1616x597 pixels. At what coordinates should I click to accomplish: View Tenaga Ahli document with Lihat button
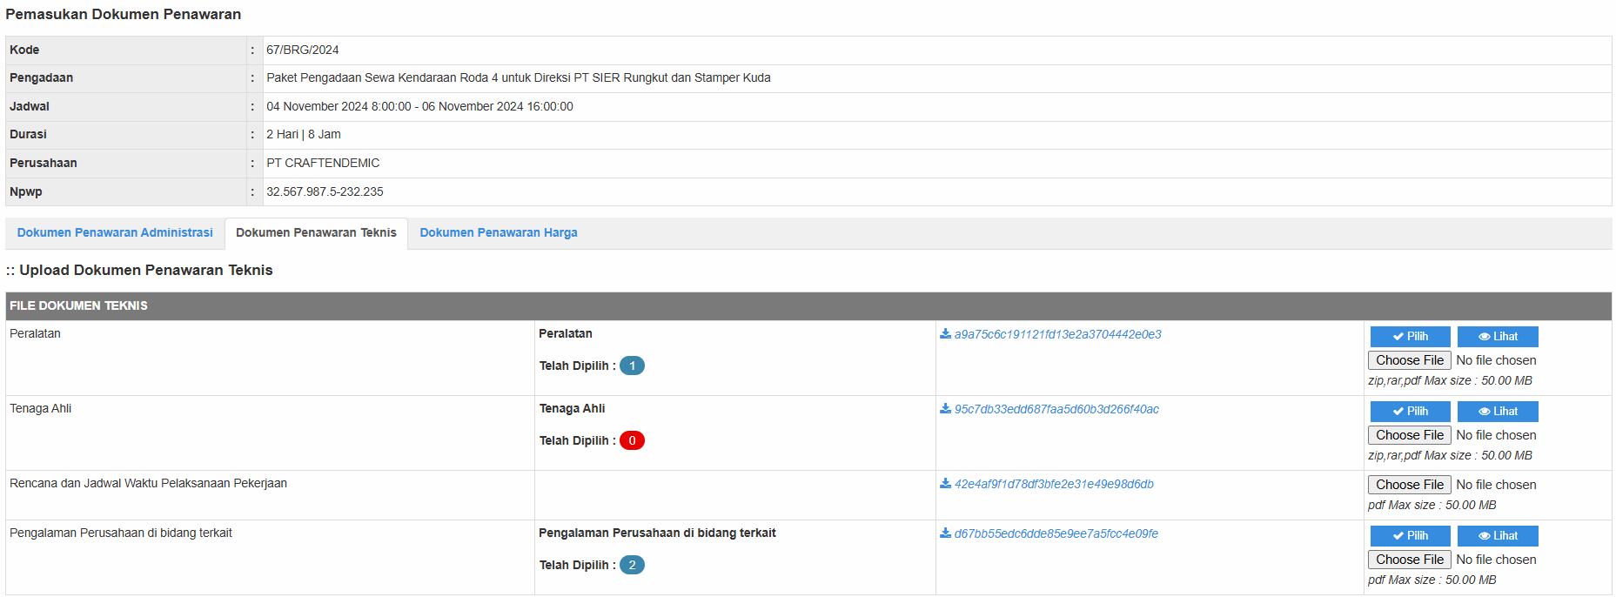click(x=1497, y=412)
